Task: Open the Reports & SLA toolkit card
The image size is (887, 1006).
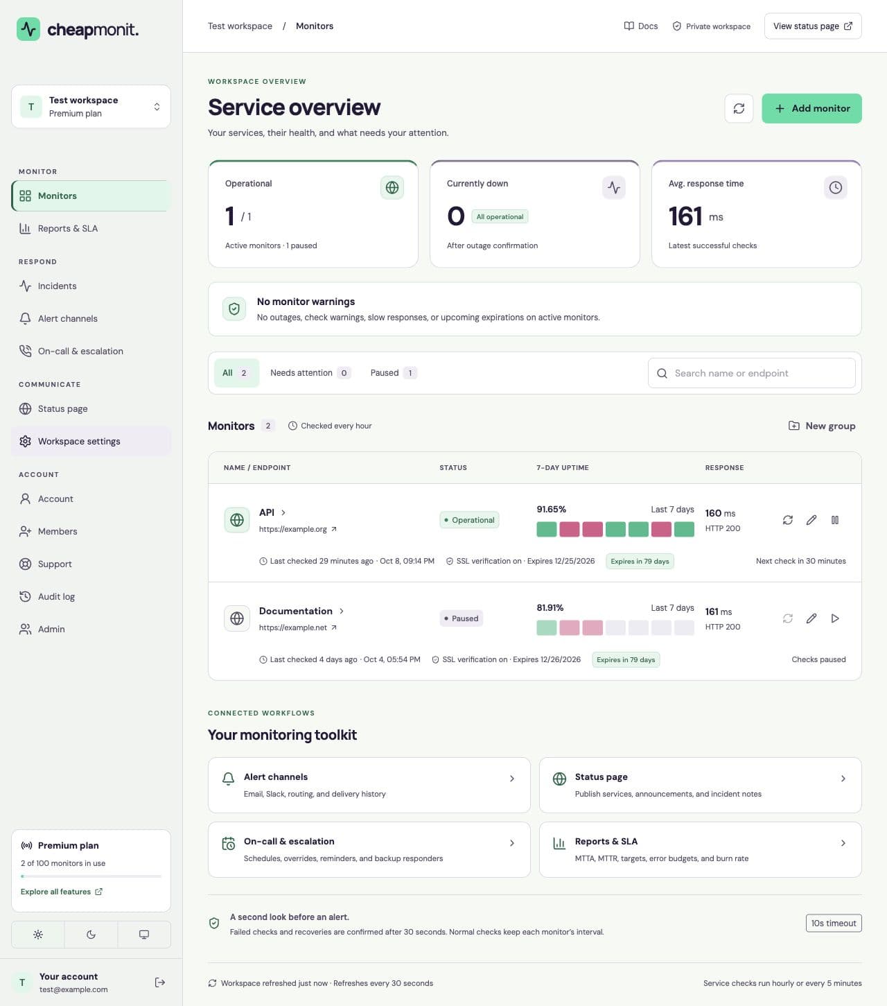Action: (701, 849)
